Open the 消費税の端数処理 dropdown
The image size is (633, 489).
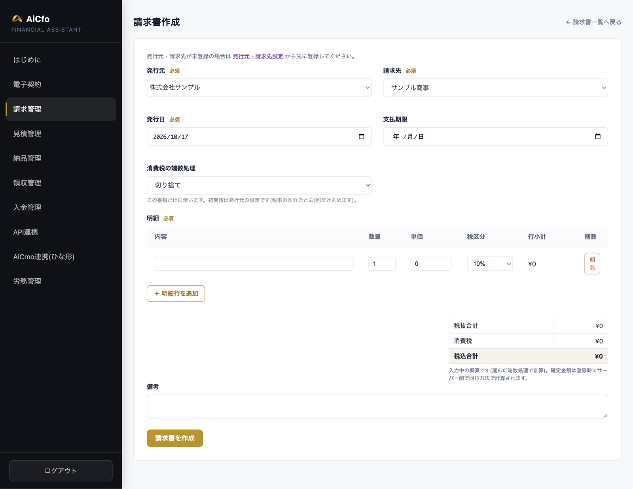(x=259, y=185)
